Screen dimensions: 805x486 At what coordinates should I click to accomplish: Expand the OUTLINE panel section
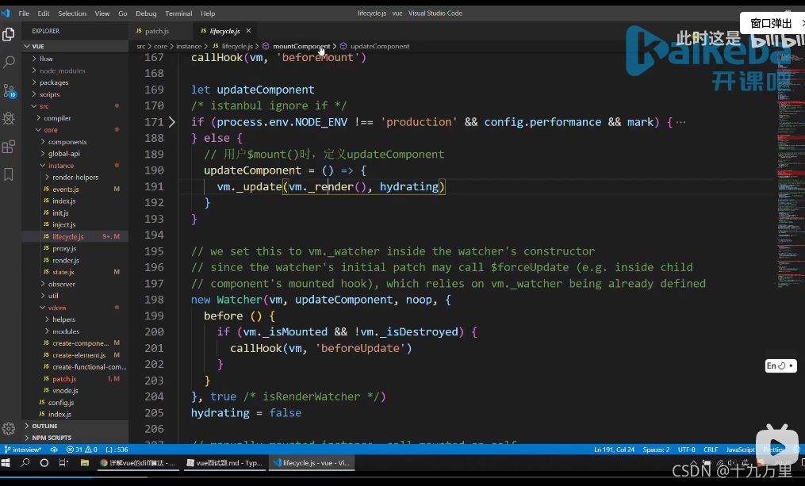click(75, 426)
